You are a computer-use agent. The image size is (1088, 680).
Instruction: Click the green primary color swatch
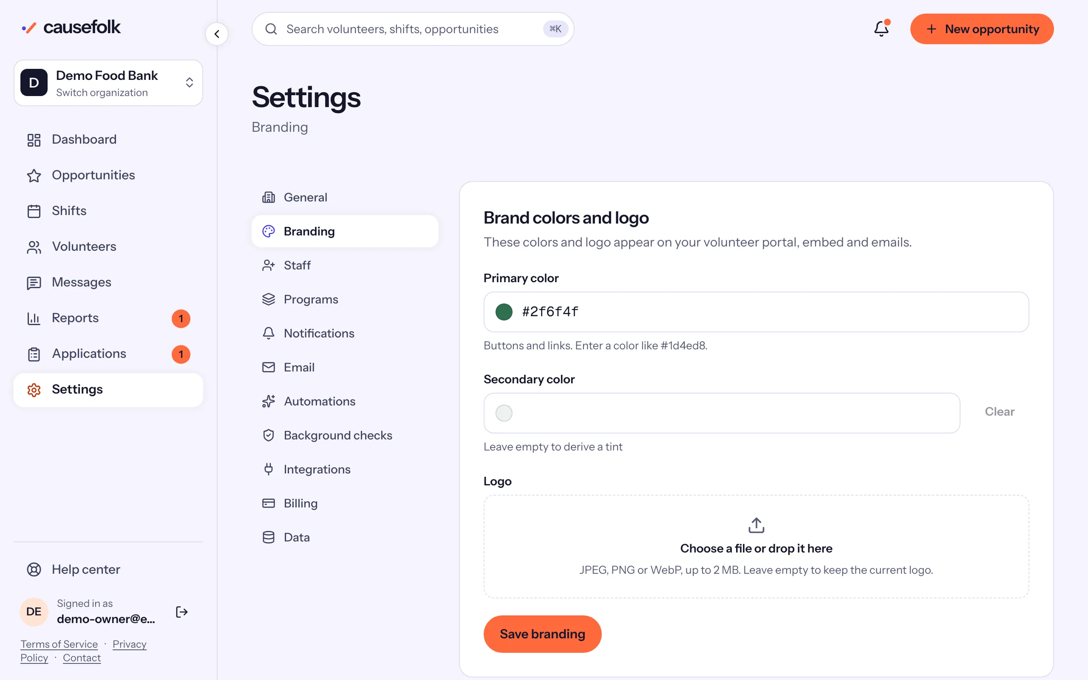coord(504,312)
